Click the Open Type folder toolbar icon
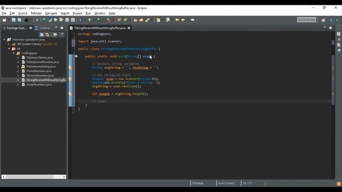Viewport: 342px width, 192px height. click(x=135, y=20)
